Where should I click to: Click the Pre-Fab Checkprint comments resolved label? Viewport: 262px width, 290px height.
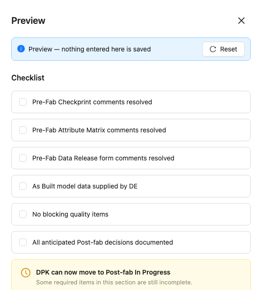click(x=92, y=102)
